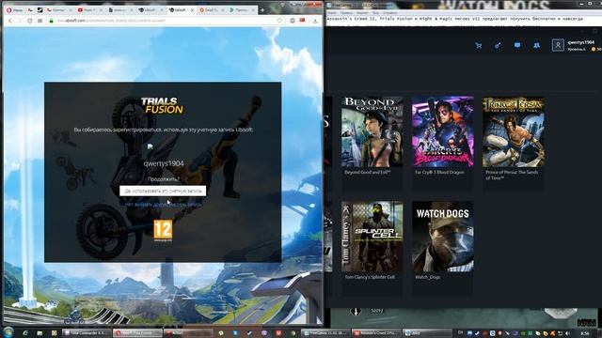Click the Watch_Dogs title text

coord(428,277)
